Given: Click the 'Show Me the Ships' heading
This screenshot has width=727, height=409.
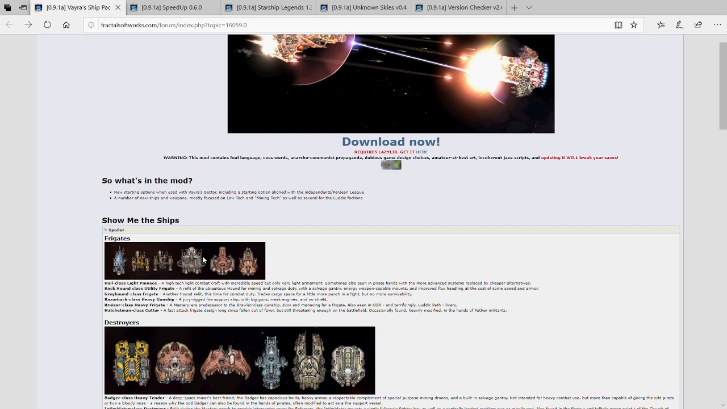Looking at the screenshot, I should tap(140, 220).
